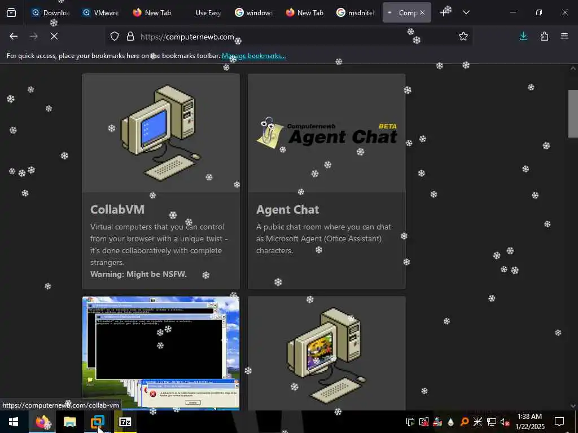
Task: Click the first tray icon with monitors
Action: click(x=410, y=422)
